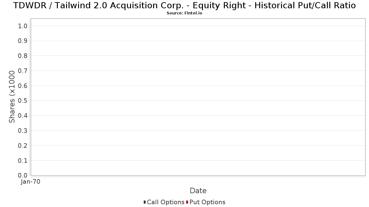Click the 0.7 y-axis tick label
Screen dimensions: 369x207
23,71
